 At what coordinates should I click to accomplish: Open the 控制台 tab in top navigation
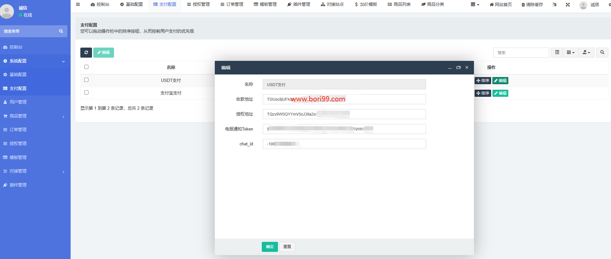pyautogui.click(x=100, y=5)
